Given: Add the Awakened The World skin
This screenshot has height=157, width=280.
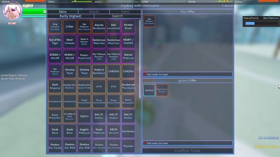Looking at the screenshot, I should pyautogui.click(x=128, y=86).
